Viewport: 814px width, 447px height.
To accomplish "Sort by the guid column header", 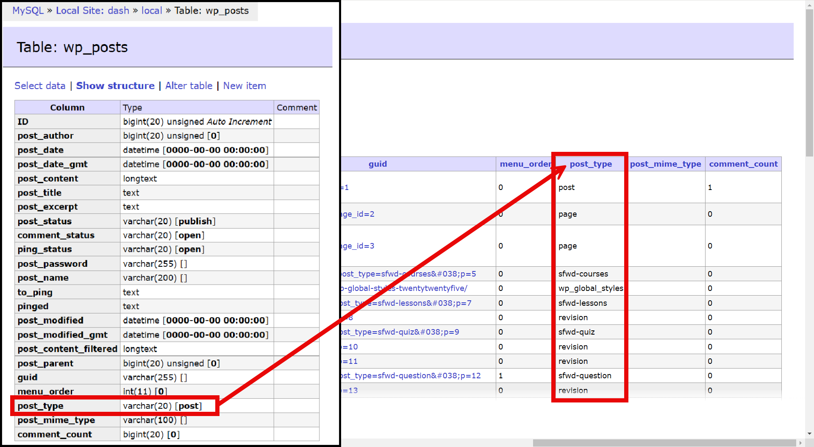I will point(378,164).
